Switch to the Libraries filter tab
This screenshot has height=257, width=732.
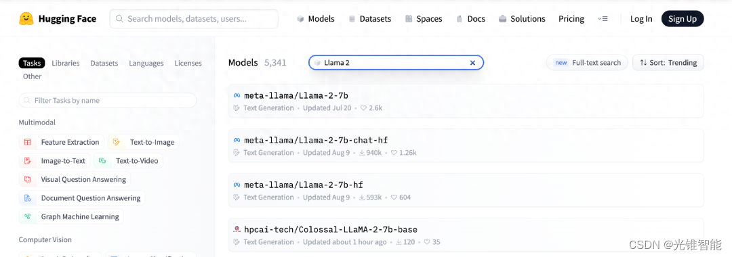65,64
